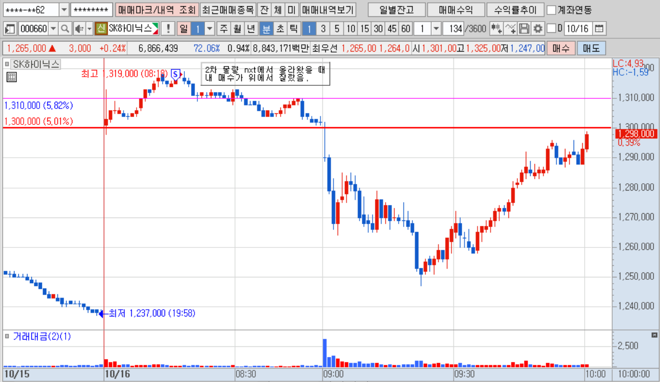The width and height of the screenshot is (660, 382).
Task: Select the 30 minute interval button
Action: [x=379, y=29]
